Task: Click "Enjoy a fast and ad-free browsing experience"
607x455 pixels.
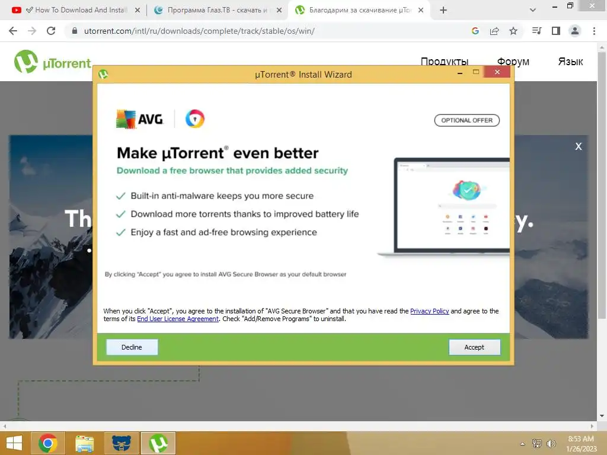Action: pos(223,232)
